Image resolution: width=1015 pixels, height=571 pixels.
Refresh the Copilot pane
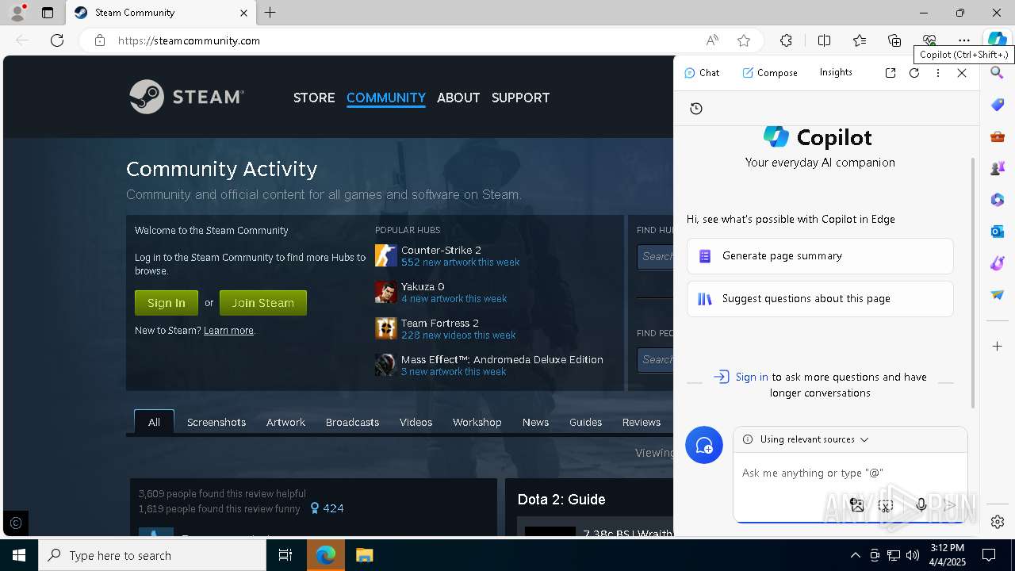(914, 73)
